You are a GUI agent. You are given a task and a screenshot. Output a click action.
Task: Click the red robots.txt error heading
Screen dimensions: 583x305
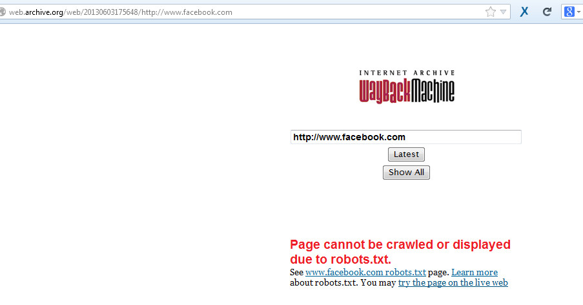pyautogui.click(x=400, y=252)
